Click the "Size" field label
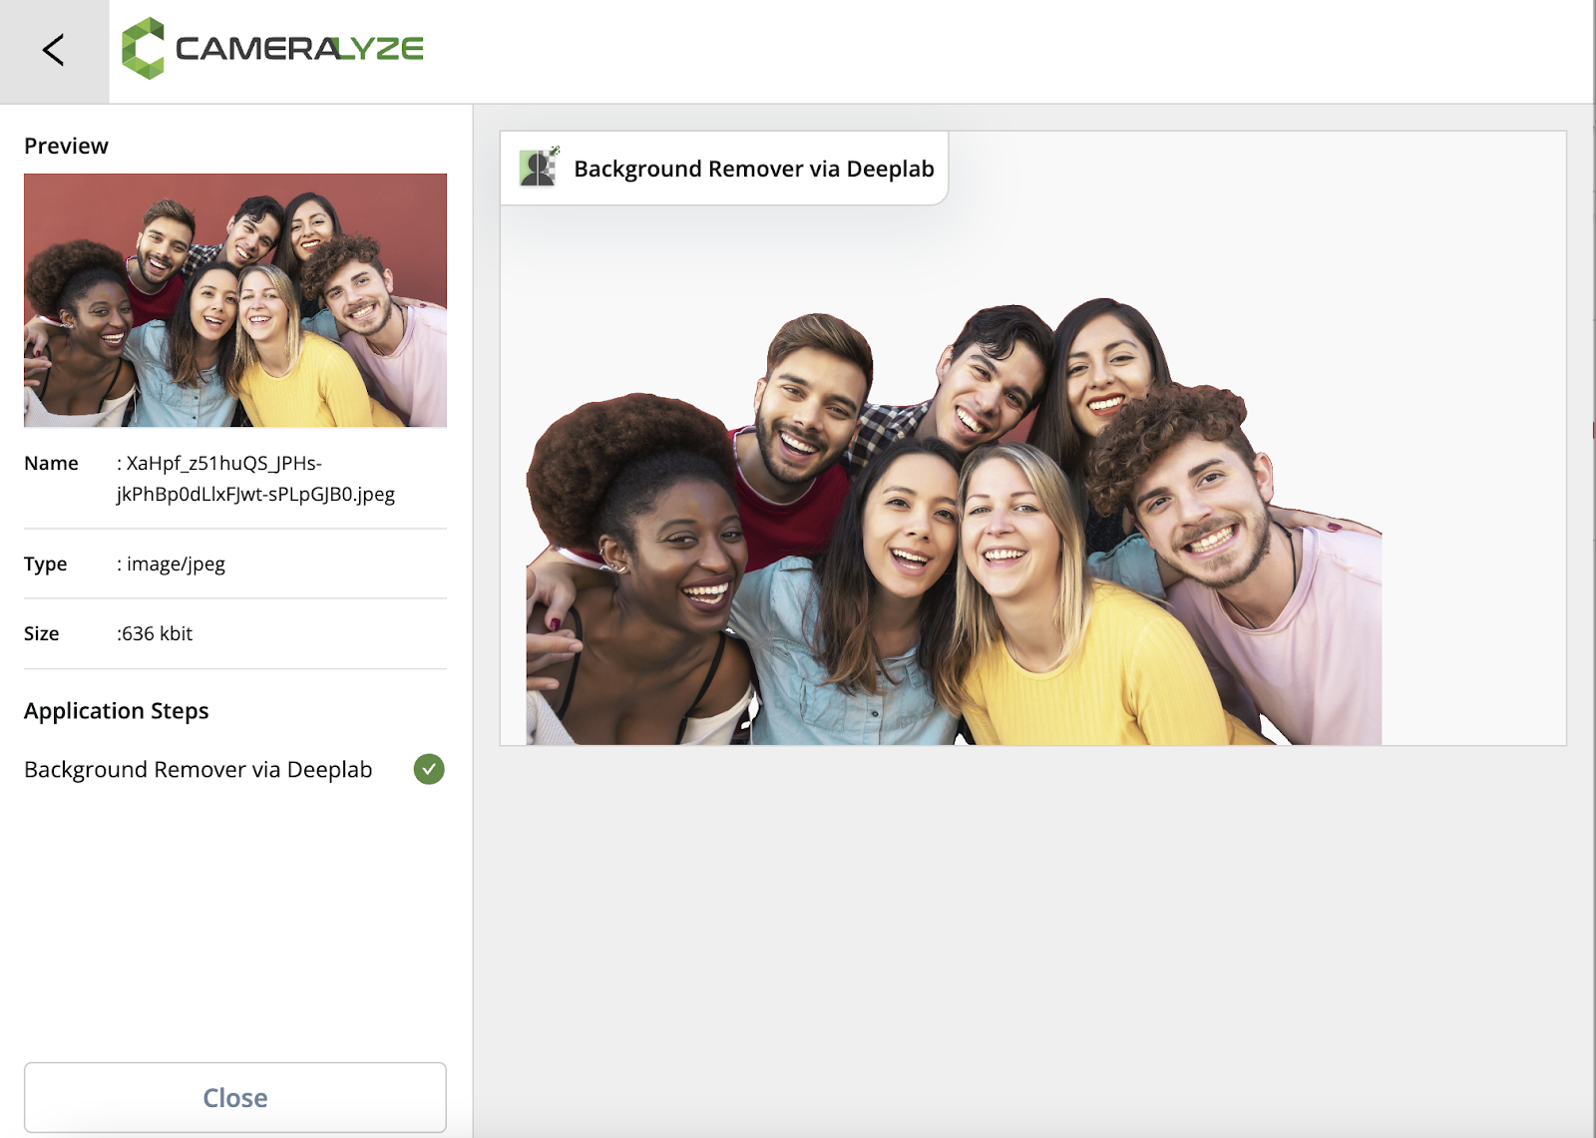This screenshot has height=1138, width=1596. (42, 633)
